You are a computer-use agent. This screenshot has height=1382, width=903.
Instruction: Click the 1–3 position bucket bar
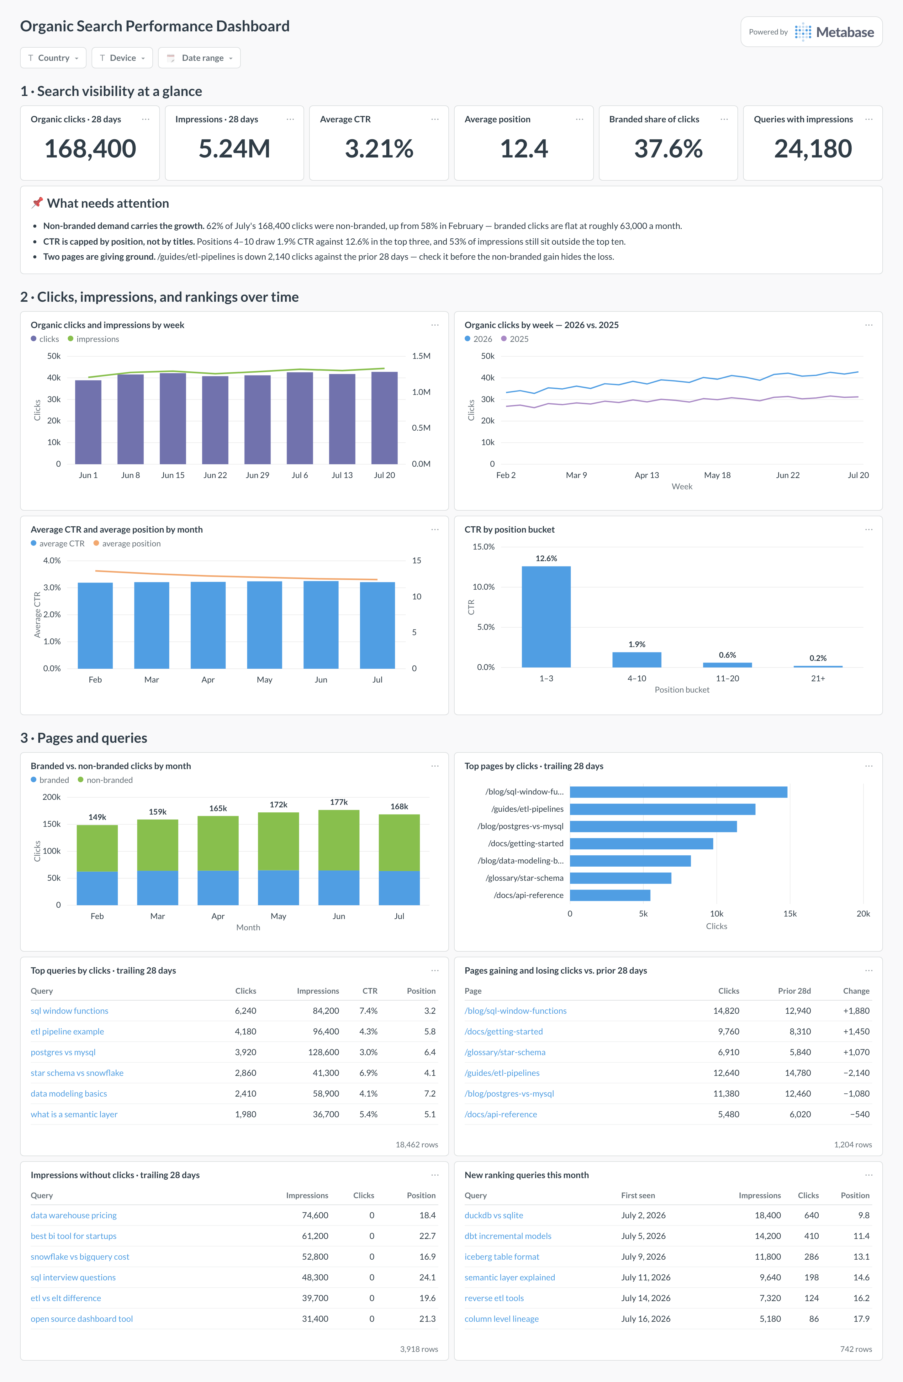(x=546, y=617)
